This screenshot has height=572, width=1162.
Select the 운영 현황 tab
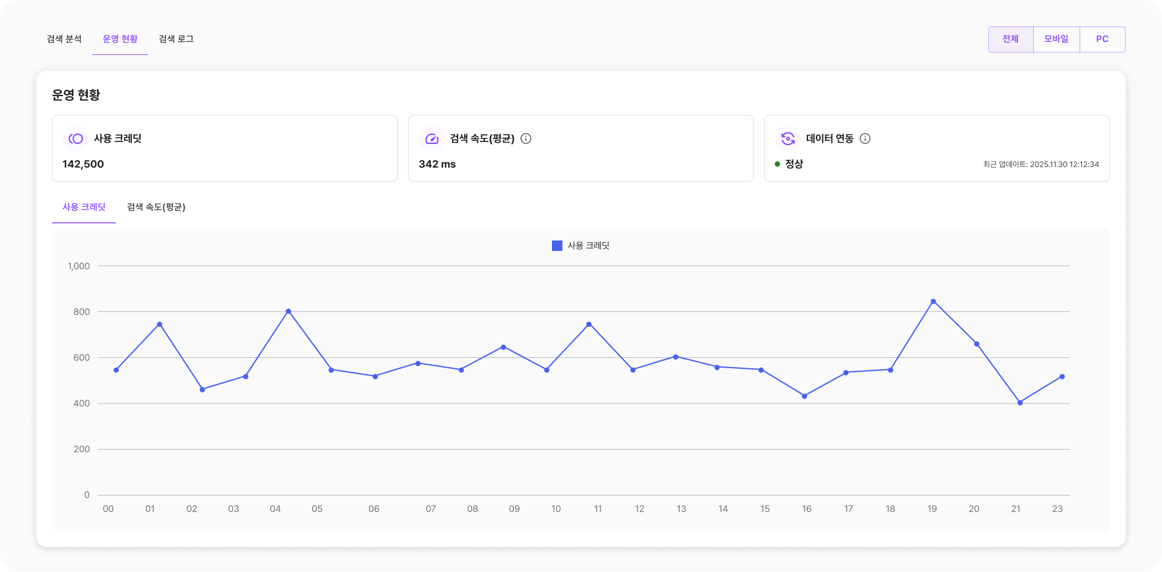click(120, 39)
